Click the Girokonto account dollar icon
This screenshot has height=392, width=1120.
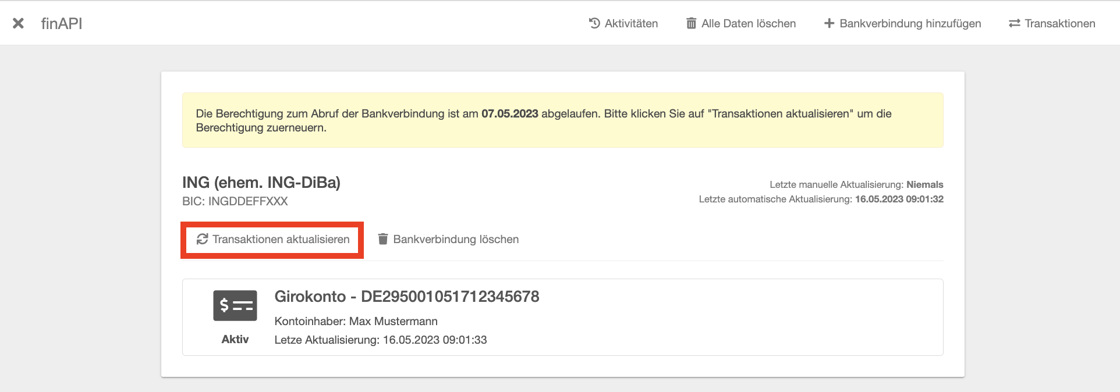coord(235,305)
